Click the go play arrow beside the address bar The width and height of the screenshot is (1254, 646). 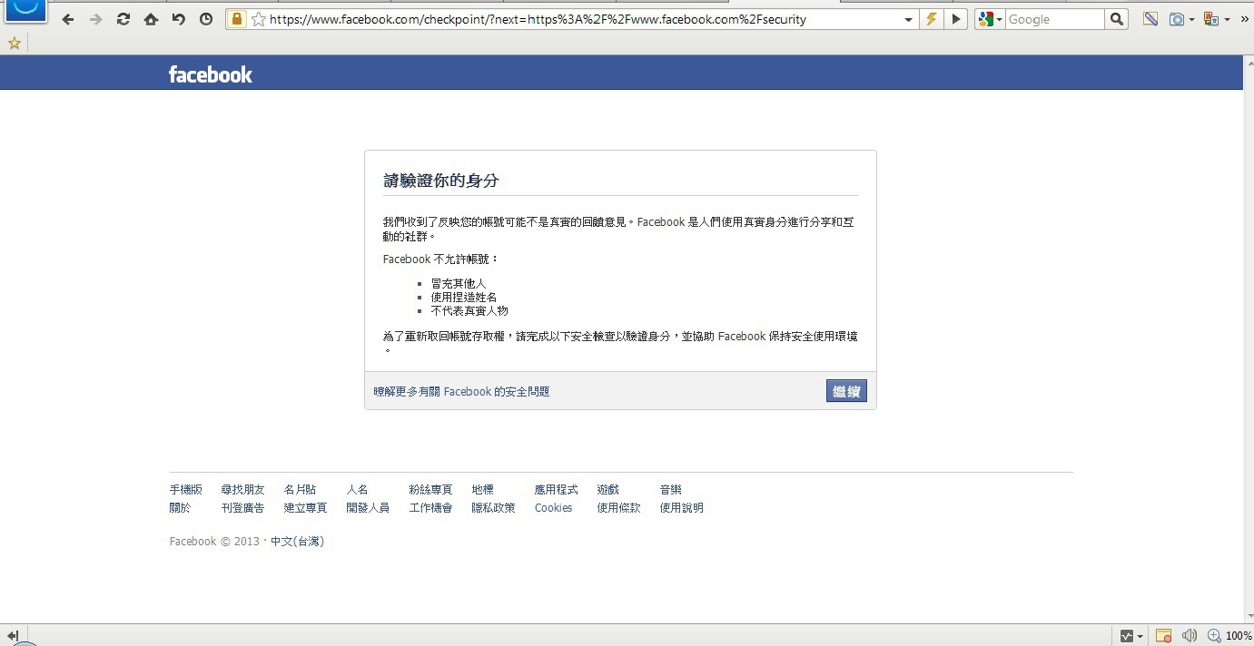point(955,19)
